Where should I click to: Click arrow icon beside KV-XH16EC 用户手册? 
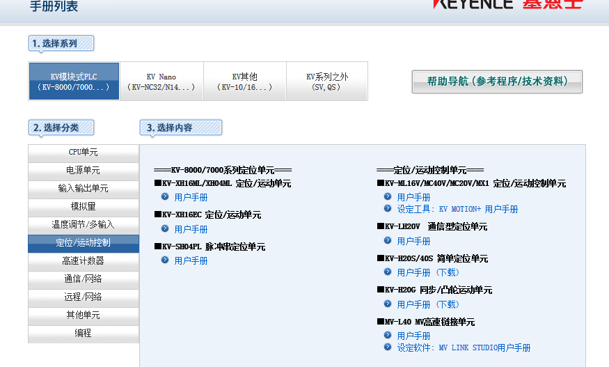click(x=165, y=228)
